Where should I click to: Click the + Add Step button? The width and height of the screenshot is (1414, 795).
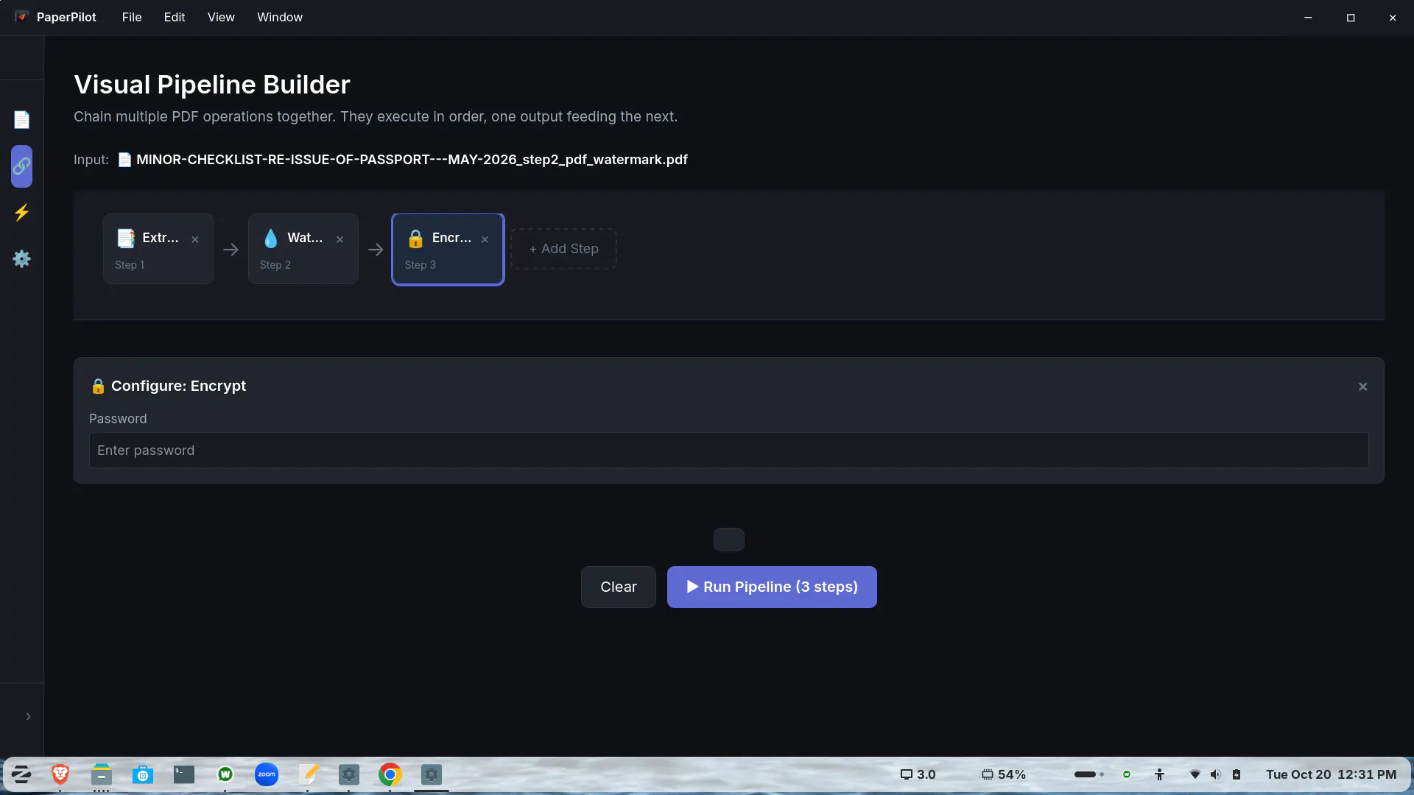563,249
